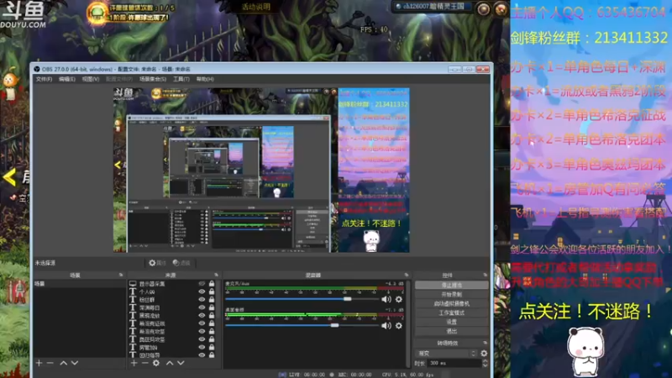
Task: Hide the 黑鸦流放 text source
Action: click(x=202, y=316)
